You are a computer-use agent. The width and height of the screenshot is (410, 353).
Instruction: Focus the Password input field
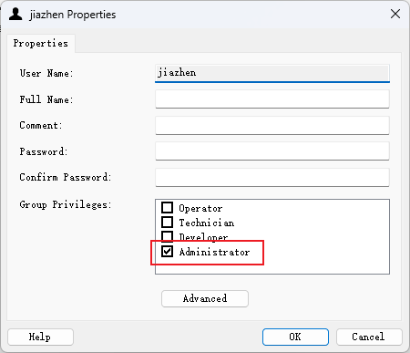coord(272,151)
